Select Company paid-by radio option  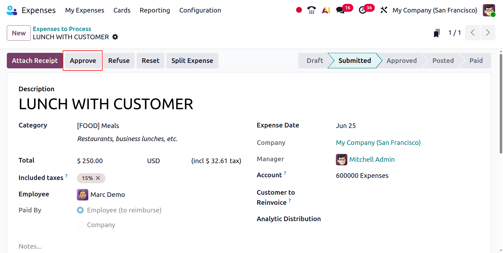point(80,225)
